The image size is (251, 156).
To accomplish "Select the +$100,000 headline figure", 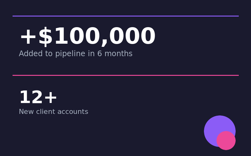I will pyautogui.click(x=87, y=37).
